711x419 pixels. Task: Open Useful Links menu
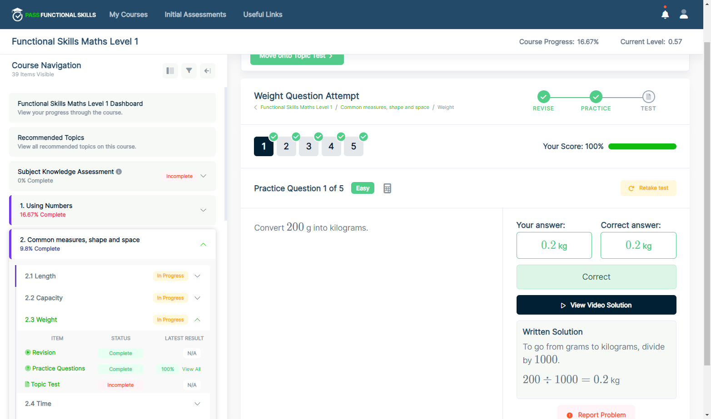click(x=263, y=15)
